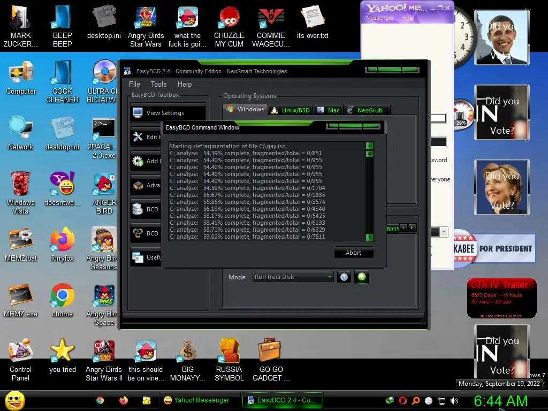Select the MEMZ.exe file icon

(21, 301)
